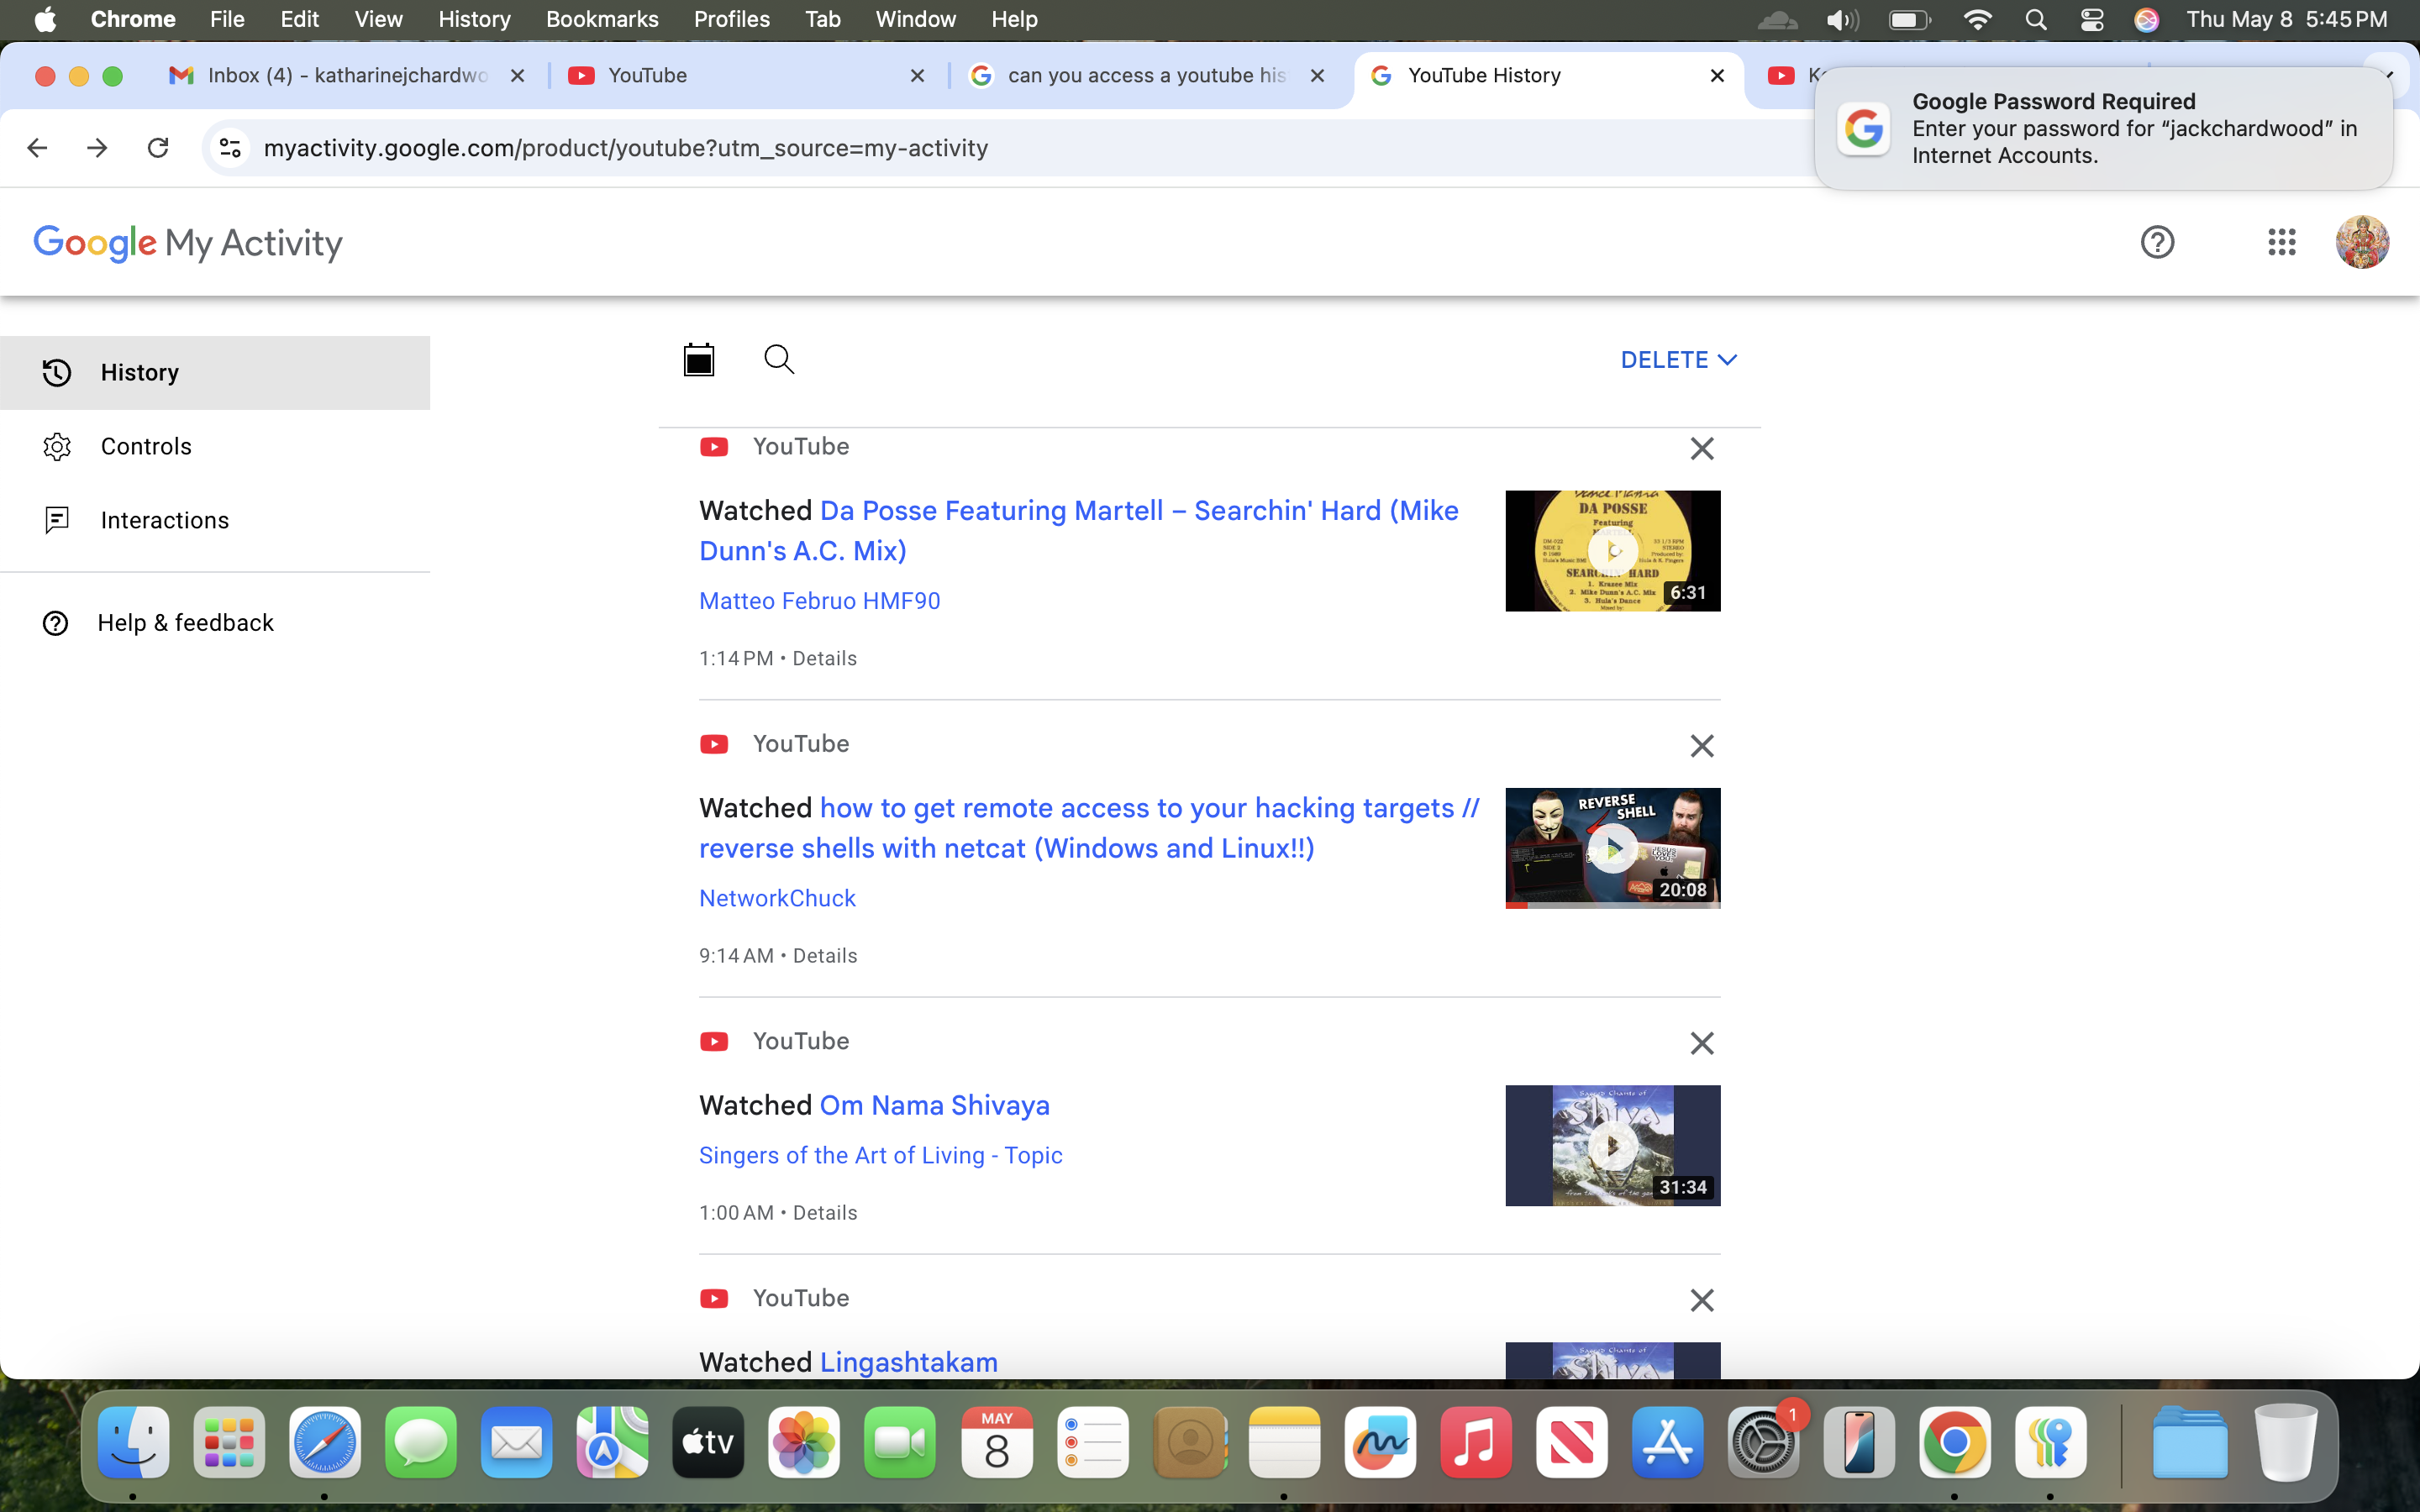Viewport: 2420px width, 1512px height.
Task: Close the YouTube History tab
Action: pyautogui.click(x=1717, y=76)
